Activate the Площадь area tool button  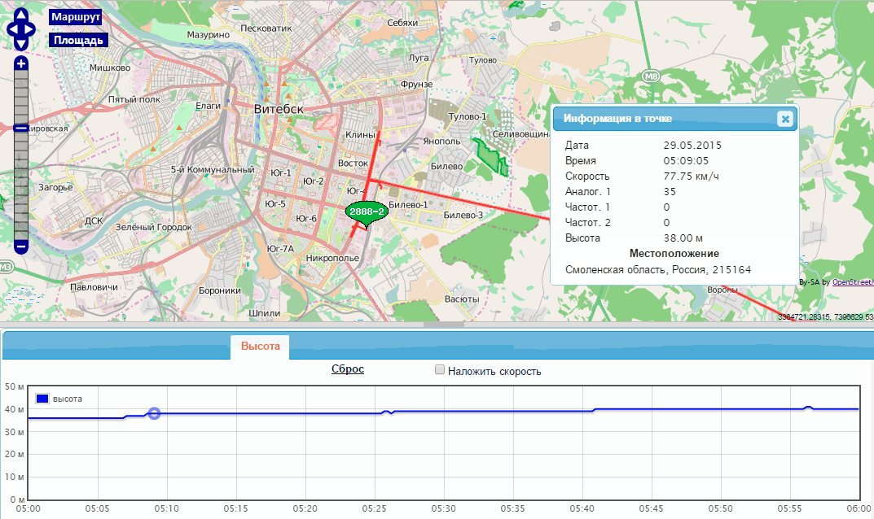click(x=78, y=40)
